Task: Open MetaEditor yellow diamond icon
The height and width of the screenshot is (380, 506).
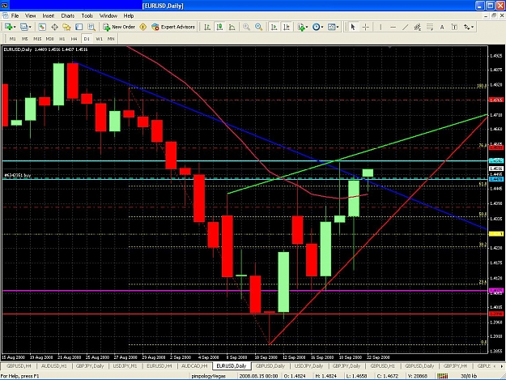Action: (x=143, y=27)
